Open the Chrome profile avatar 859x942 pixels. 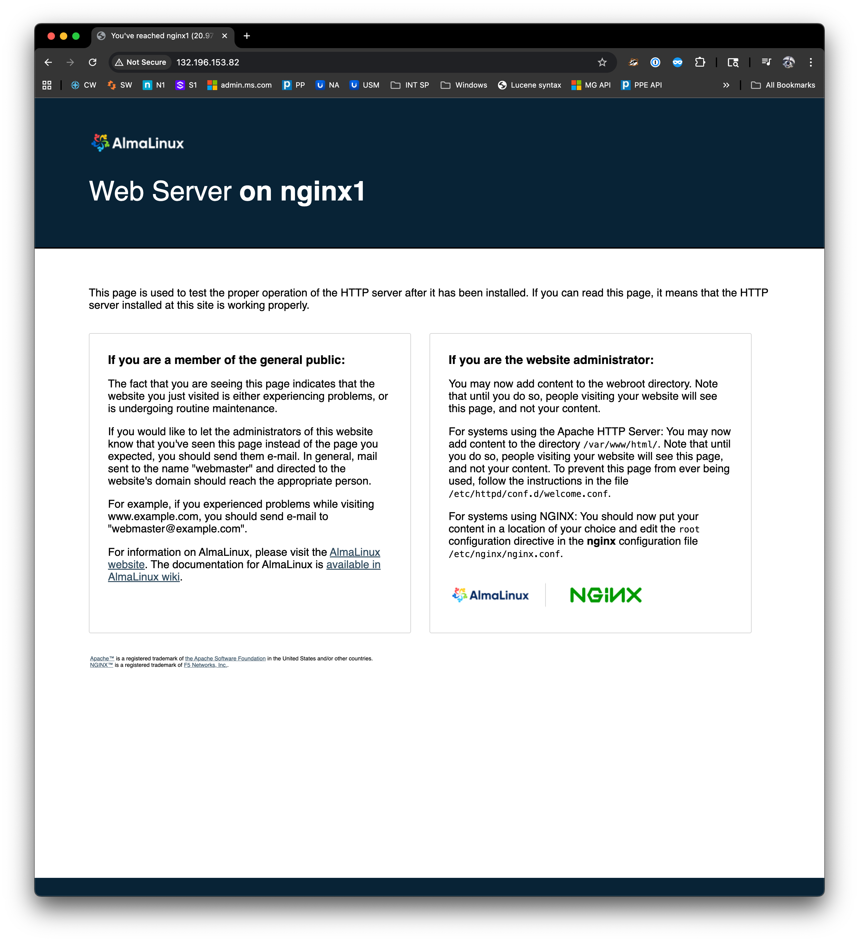tap(788, 62)
